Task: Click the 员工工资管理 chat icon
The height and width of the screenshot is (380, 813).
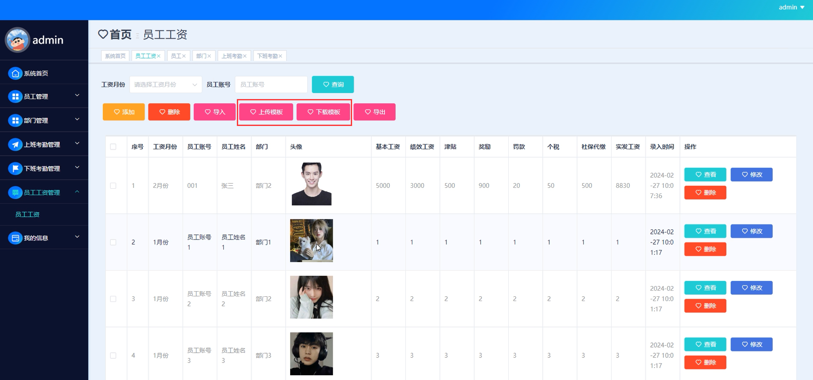Action: [x=15, y=193]
